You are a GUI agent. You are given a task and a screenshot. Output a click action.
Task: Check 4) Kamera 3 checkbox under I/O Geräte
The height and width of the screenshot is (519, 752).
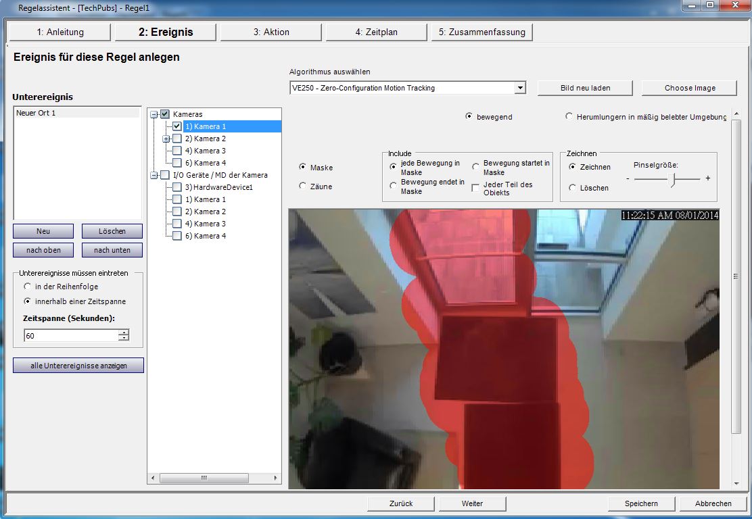(x=177, y=223)
